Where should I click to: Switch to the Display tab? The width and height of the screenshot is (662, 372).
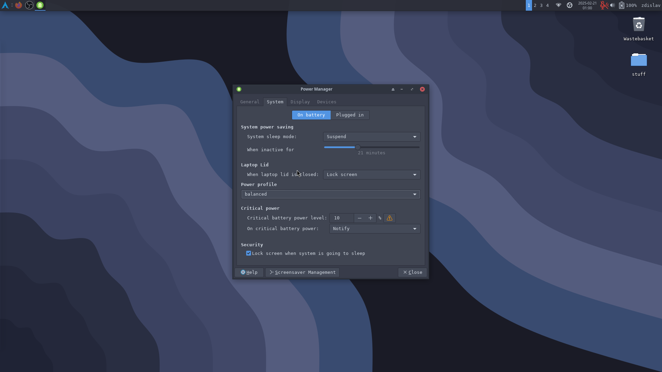tap(300, 102)
